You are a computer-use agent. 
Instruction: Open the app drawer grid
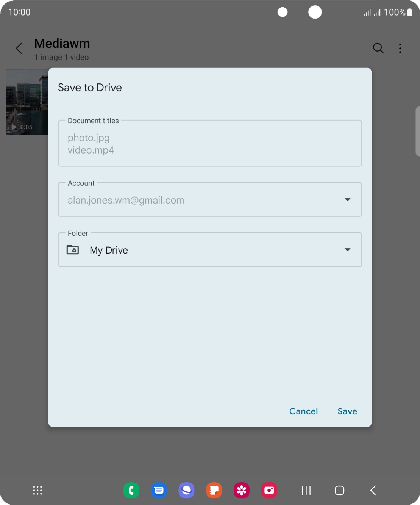(x=37, y=490)
